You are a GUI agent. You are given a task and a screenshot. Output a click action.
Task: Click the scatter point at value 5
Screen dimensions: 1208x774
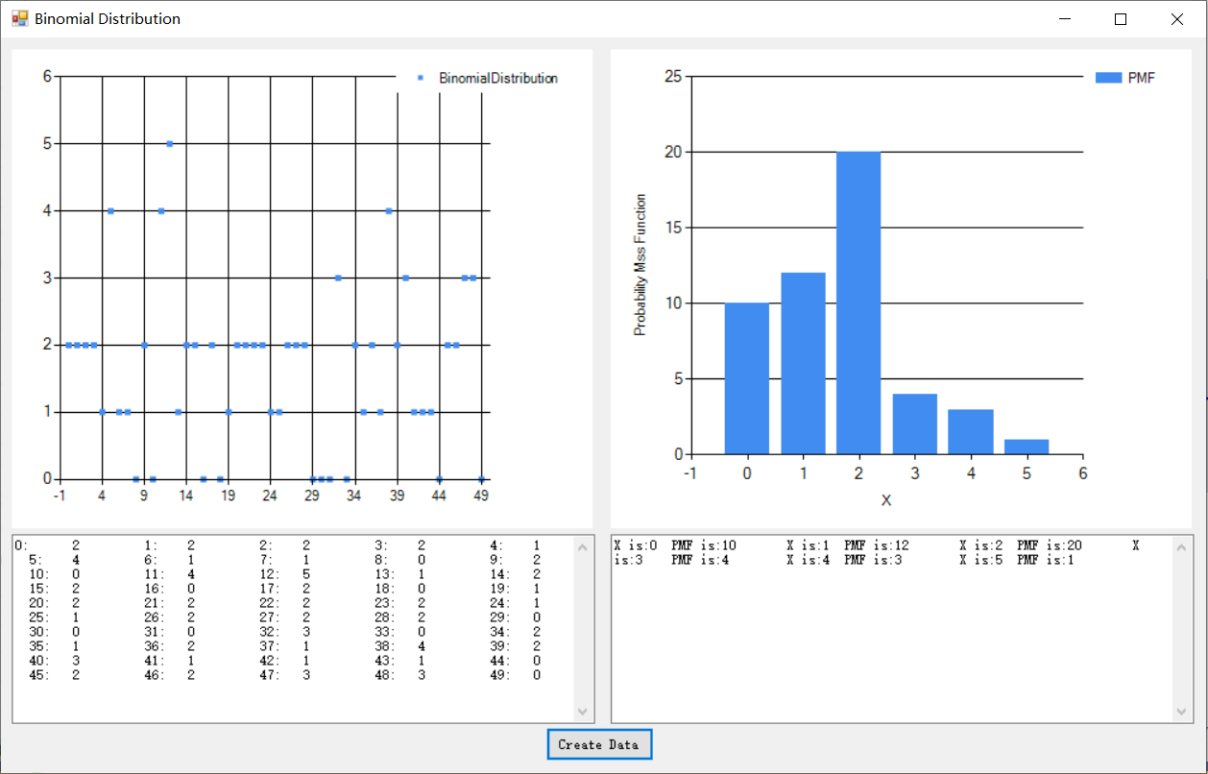click(x=169, y=143)
